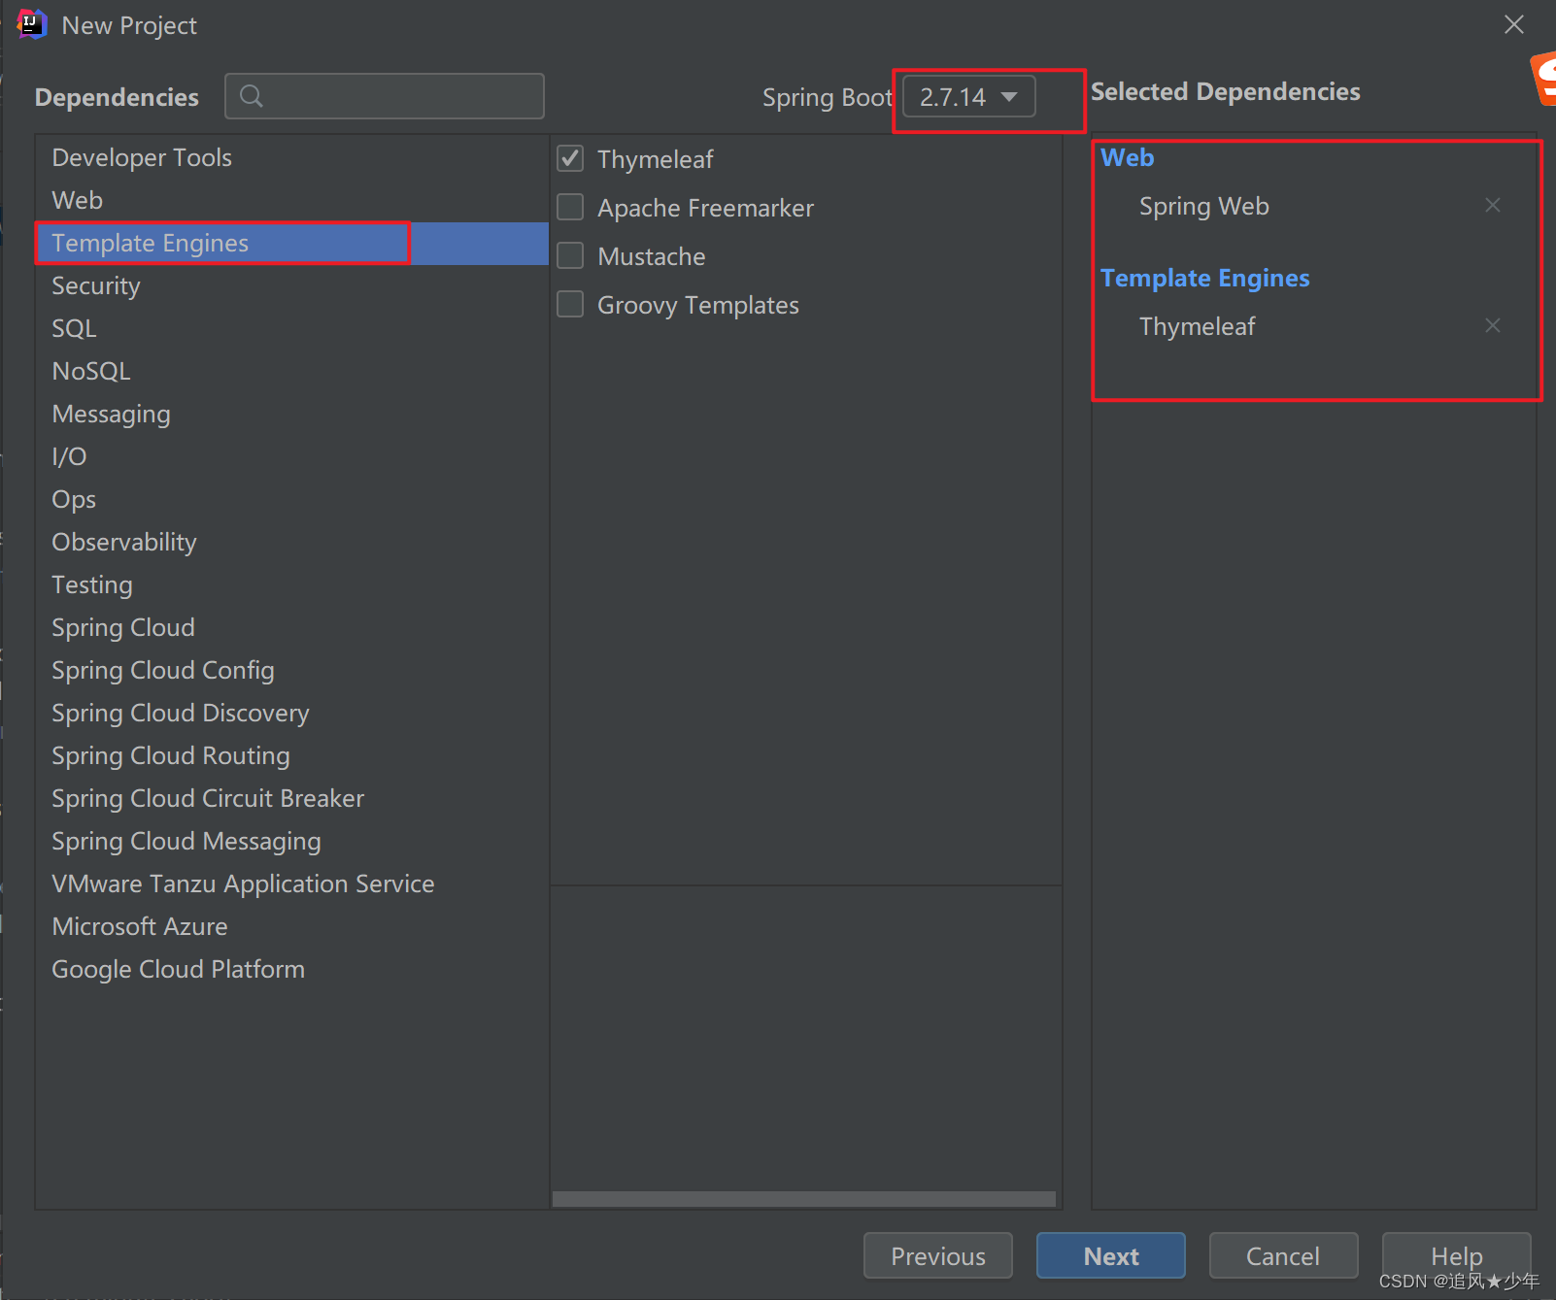Choose the SQL category
Screen dimensions: 1556x1300
(x=292, y=328)
